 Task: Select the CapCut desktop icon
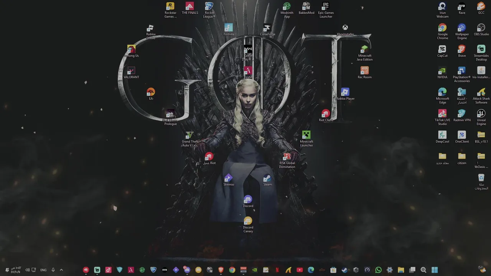[442, 51]
